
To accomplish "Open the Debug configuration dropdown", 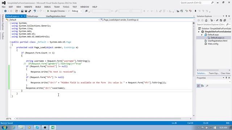I will click(81, 11).
